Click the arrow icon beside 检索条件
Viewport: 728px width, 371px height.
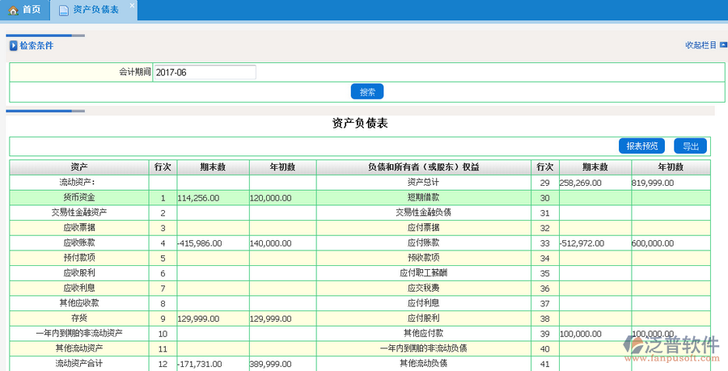click(x=13, y=46)
